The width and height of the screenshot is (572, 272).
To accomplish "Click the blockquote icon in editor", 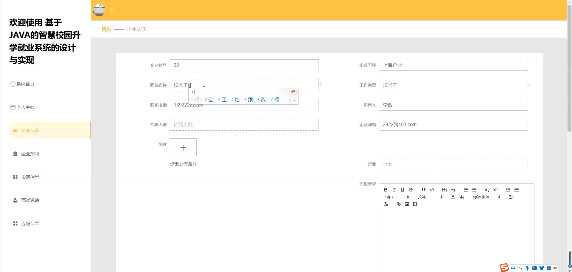I will click(423, 190).
